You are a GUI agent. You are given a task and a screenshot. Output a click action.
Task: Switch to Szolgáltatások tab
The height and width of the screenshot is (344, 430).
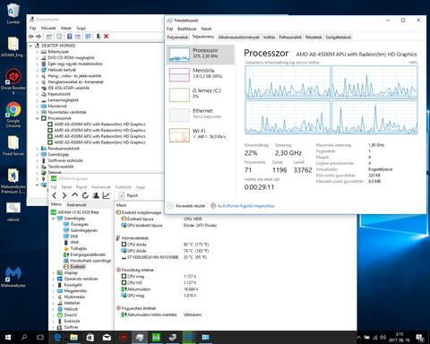[339, 37]
